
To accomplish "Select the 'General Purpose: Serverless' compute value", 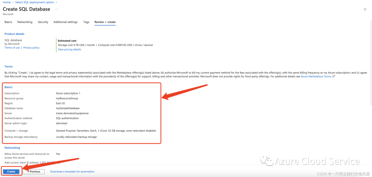I will 106,131.
